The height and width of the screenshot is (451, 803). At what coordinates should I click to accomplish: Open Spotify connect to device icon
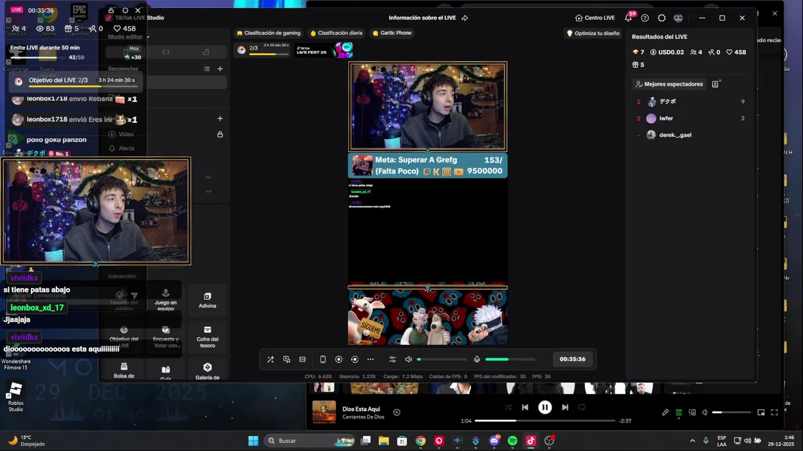[x=692, y=412]
